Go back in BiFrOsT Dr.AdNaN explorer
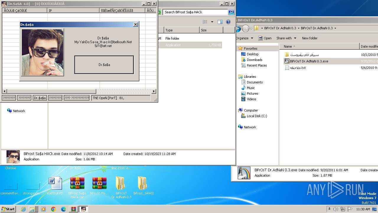The width and height of the screenshot is (378, 213). pos(238,29)
